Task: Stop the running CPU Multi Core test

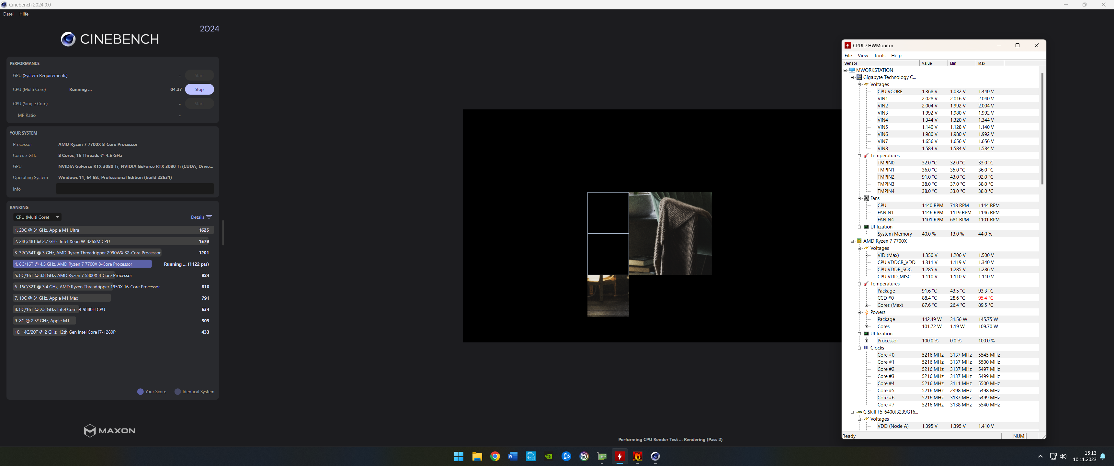Action: (199, 90)
